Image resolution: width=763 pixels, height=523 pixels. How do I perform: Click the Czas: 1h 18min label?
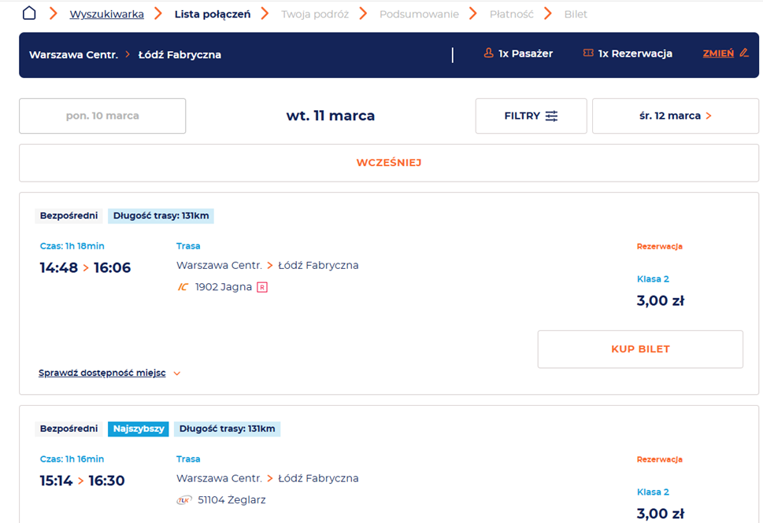(x=72, y=246)
